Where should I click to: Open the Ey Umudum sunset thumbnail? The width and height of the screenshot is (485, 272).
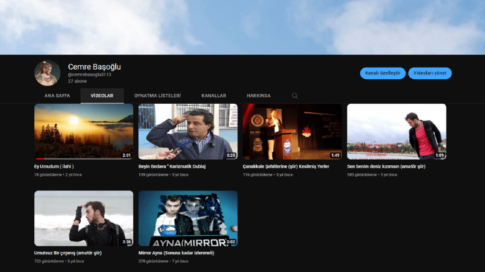tap(84, 132)
